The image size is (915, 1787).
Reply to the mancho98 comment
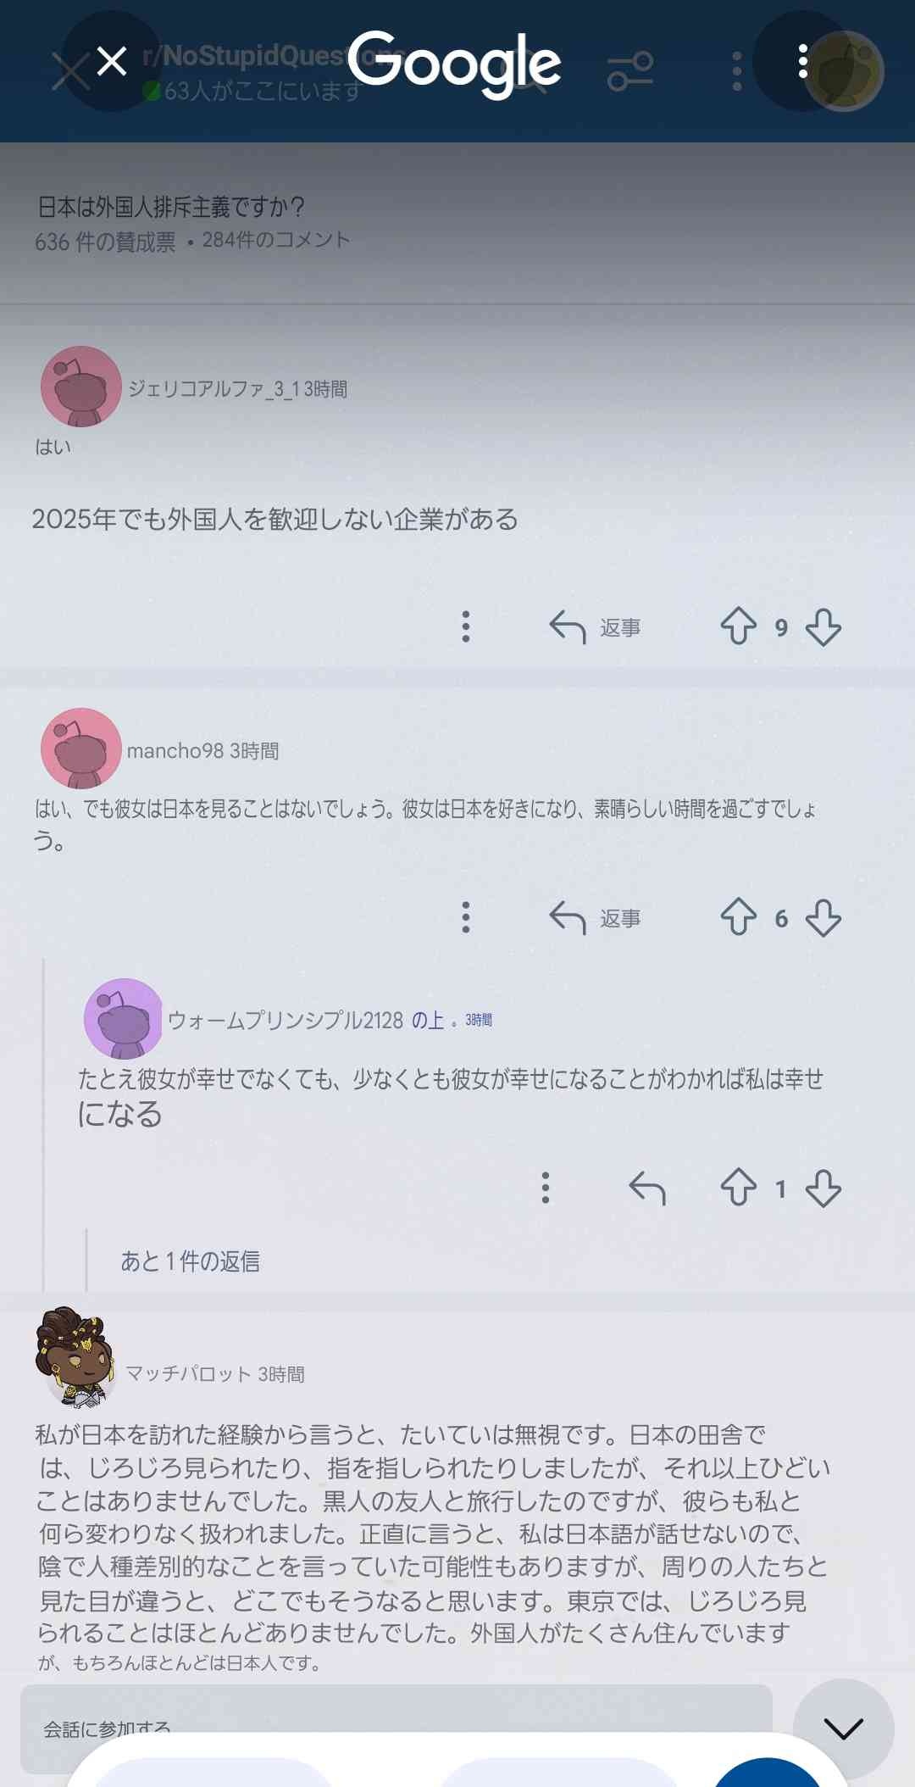coord(595,918)
